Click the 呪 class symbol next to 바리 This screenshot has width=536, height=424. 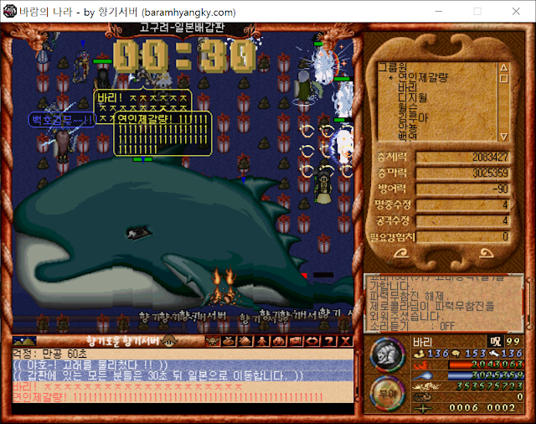(495, 341)
